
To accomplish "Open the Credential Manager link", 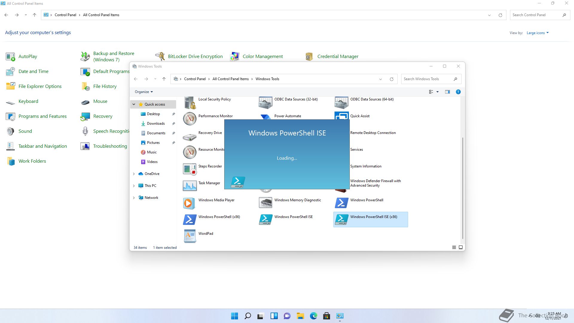I will coord(338,57).
